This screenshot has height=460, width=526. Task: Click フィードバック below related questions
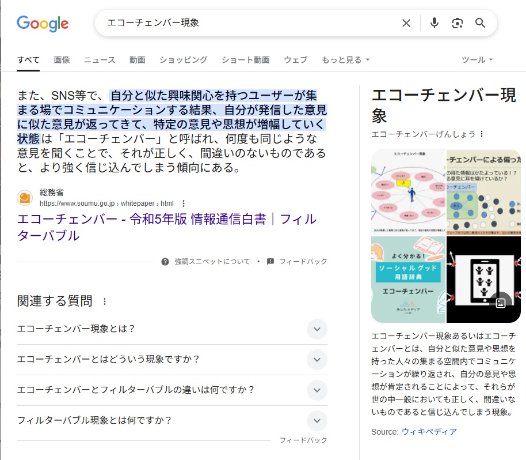(303, 440)
